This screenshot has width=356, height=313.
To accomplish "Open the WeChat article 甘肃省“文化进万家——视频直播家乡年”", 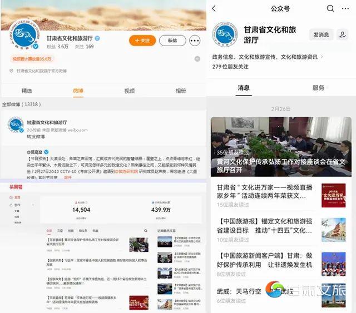I will 265,191.
